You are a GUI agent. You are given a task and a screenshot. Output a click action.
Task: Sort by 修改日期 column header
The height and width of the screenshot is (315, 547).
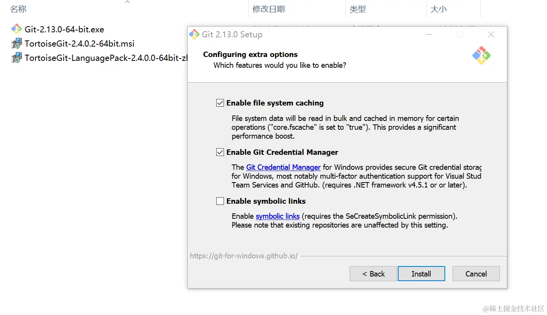point(269,9)
